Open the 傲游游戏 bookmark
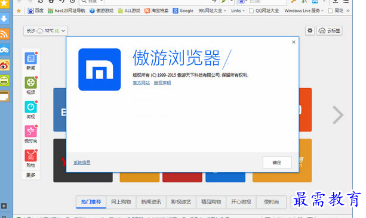 tap(102, 11)
